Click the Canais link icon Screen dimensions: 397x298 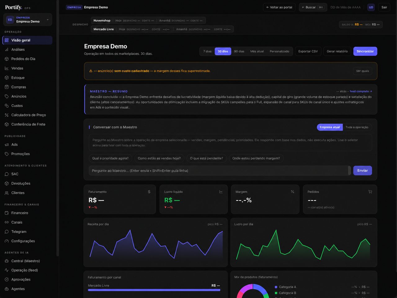[x=7, y=222]
